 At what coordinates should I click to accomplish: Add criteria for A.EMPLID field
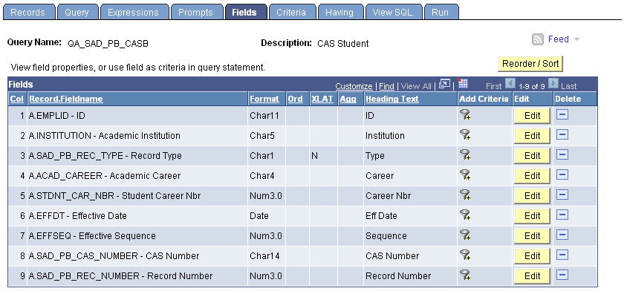pos(464,115)
